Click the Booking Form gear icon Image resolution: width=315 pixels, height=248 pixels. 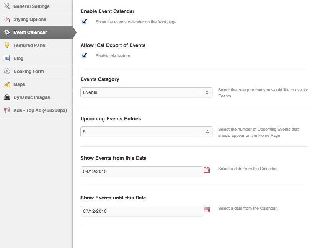click(7, 71)
